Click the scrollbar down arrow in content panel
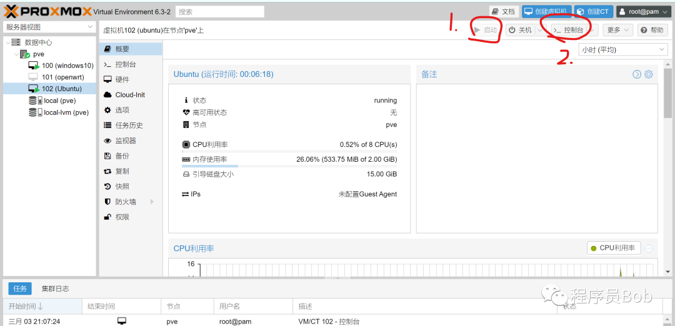 (667, 272)
